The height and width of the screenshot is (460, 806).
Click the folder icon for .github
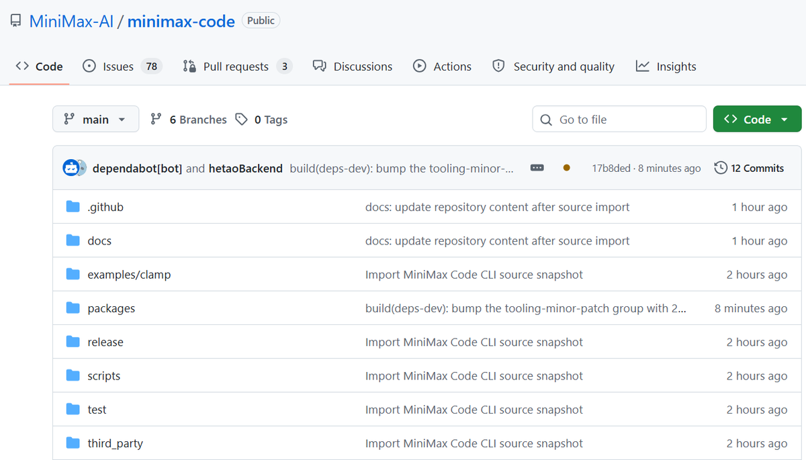coord(73,207)
